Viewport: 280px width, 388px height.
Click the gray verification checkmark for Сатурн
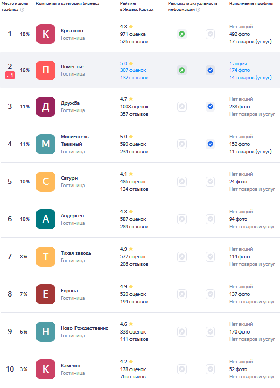click(x=210, y=181)
